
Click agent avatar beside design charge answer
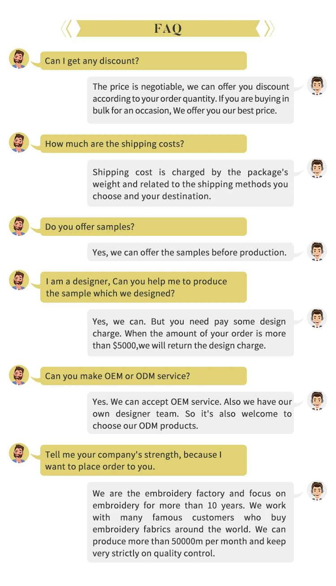coord(317,318)
